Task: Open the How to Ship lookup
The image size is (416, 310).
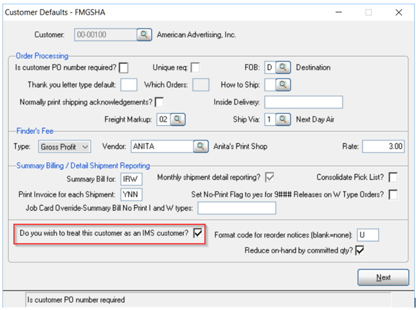Action: click(283, 85)
